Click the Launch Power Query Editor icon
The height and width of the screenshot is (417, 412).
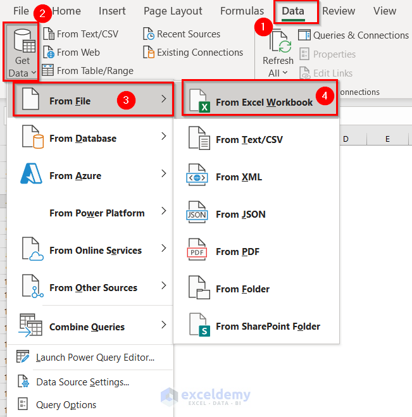[x=23, y=356]
